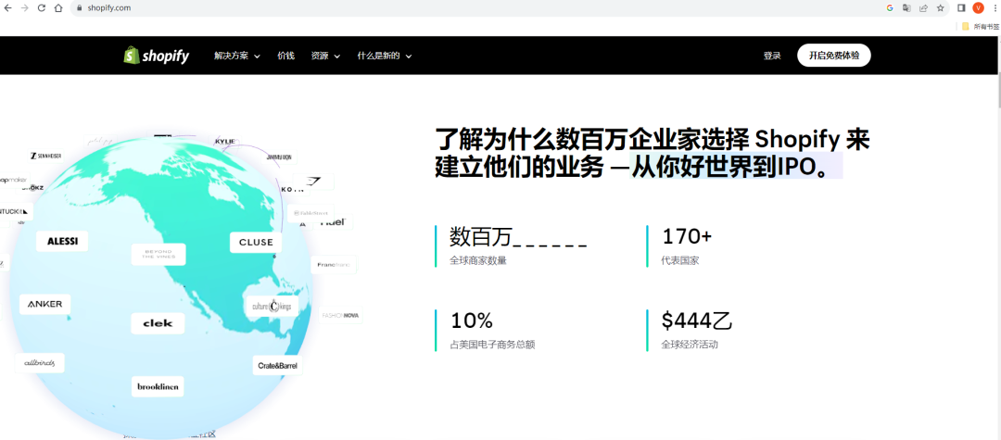Select the Fashion Nova brand logo
The width and height of the screenshot is (1001, 440).
point(340,316)
